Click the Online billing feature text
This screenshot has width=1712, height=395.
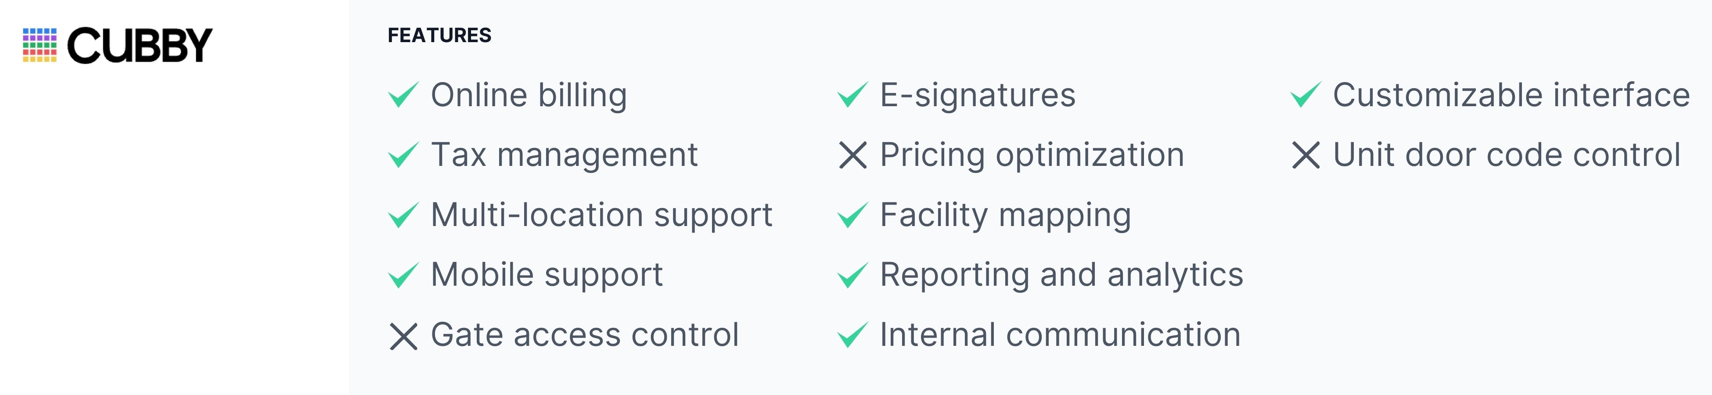529,95
